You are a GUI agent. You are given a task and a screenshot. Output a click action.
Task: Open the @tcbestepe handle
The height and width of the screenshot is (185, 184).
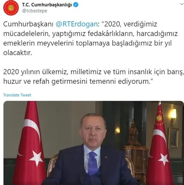[x=35, y=11]
